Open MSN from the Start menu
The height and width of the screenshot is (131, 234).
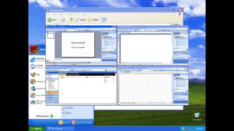pos(35,74)
